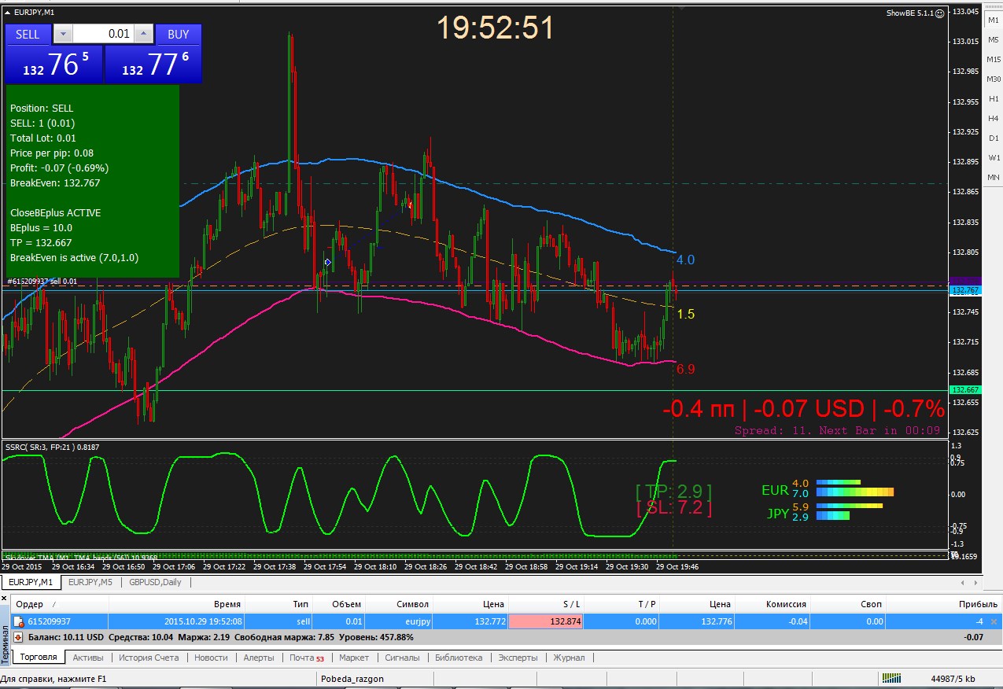This screenshot has height=689, width=1003.
Task: Open the Почта tab with 53 messages
Action: tap(306, 658)
